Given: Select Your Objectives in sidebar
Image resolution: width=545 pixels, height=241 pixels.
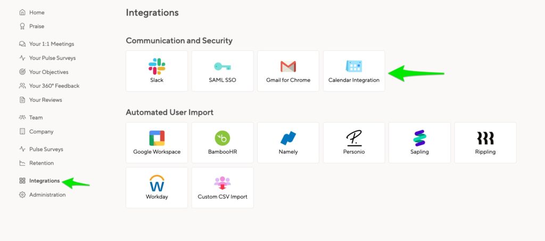Looking at the screenshot, I should pyautogui.click(x=48, y=72).
